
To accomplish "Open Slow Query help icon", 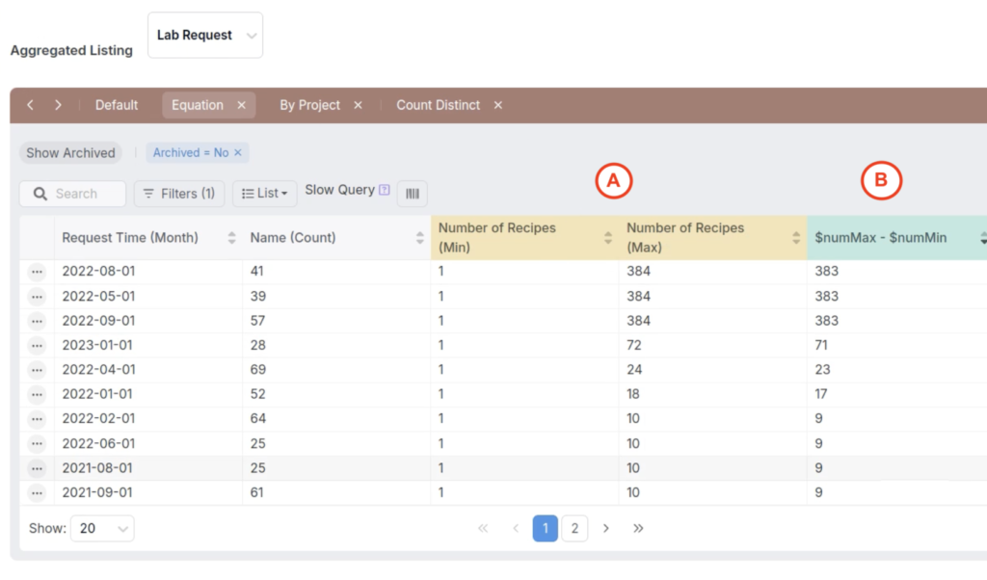I will coord(384,190).
